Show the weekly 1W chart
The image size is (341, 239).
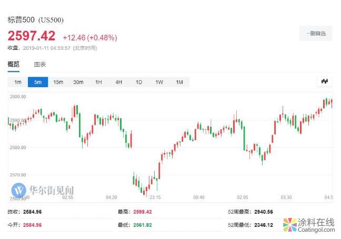pos(159,82)
